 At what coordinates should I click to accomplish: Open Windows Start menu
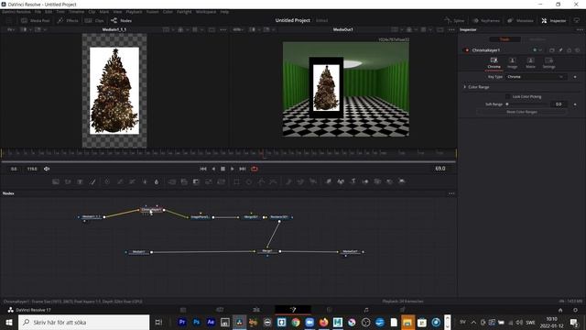click(9, 322)
